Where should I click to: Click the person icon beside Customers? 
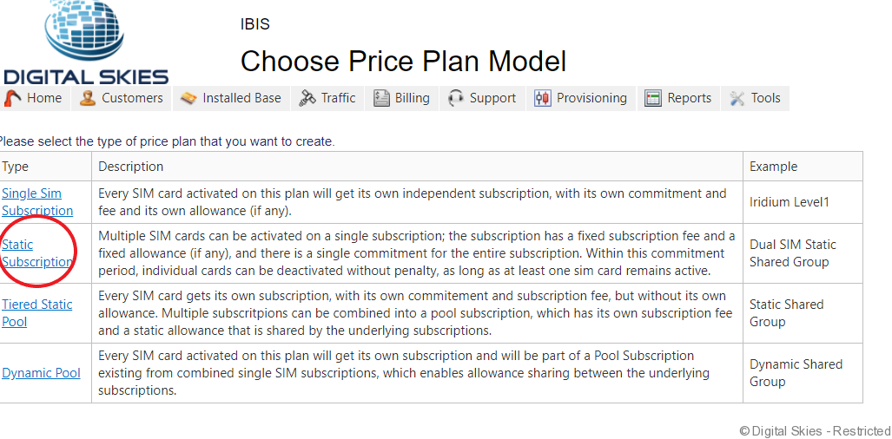pyautogui.click(x=88, y=98)
